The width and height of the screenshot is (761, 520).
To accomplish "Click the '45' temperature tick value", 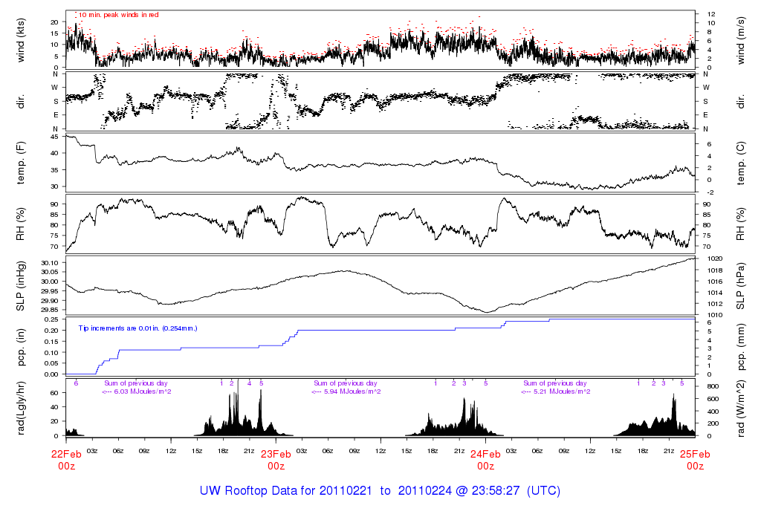I will coord(54,137).
